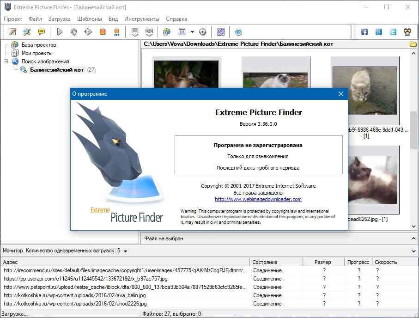Open the webimagedownloader.com link
The width and height of the screenshot is (419, 318).
(x=258, y=199)
